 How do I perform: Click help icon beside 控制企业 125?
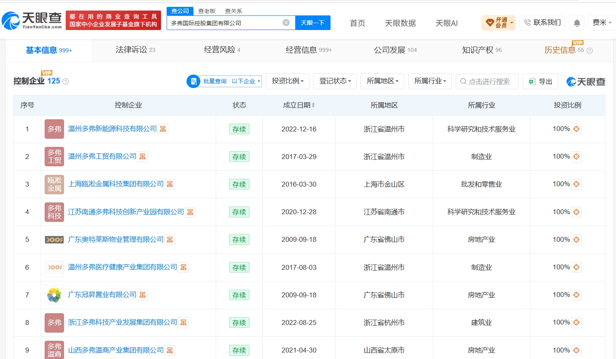[66, 82]
